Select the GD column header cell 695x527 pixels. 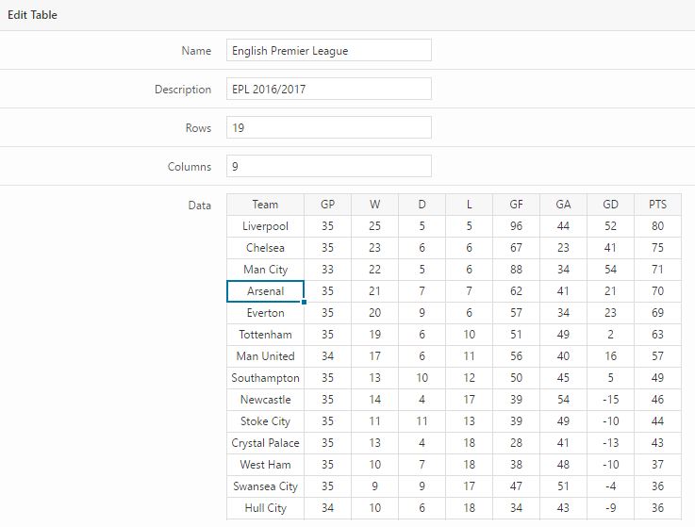click(x=610, y=205)
